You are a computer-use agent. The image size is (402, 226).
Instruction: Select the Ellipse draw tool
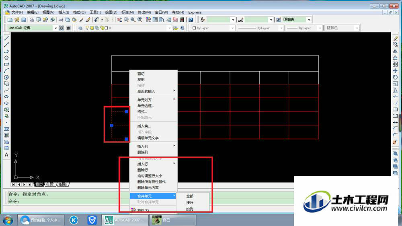coord(6,97)
